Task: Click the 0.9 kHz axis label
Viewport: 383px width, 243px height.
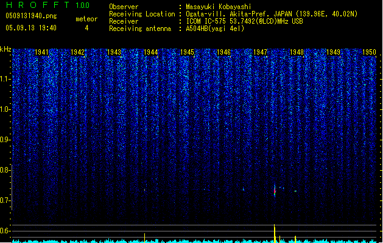Action: (5, 140)
